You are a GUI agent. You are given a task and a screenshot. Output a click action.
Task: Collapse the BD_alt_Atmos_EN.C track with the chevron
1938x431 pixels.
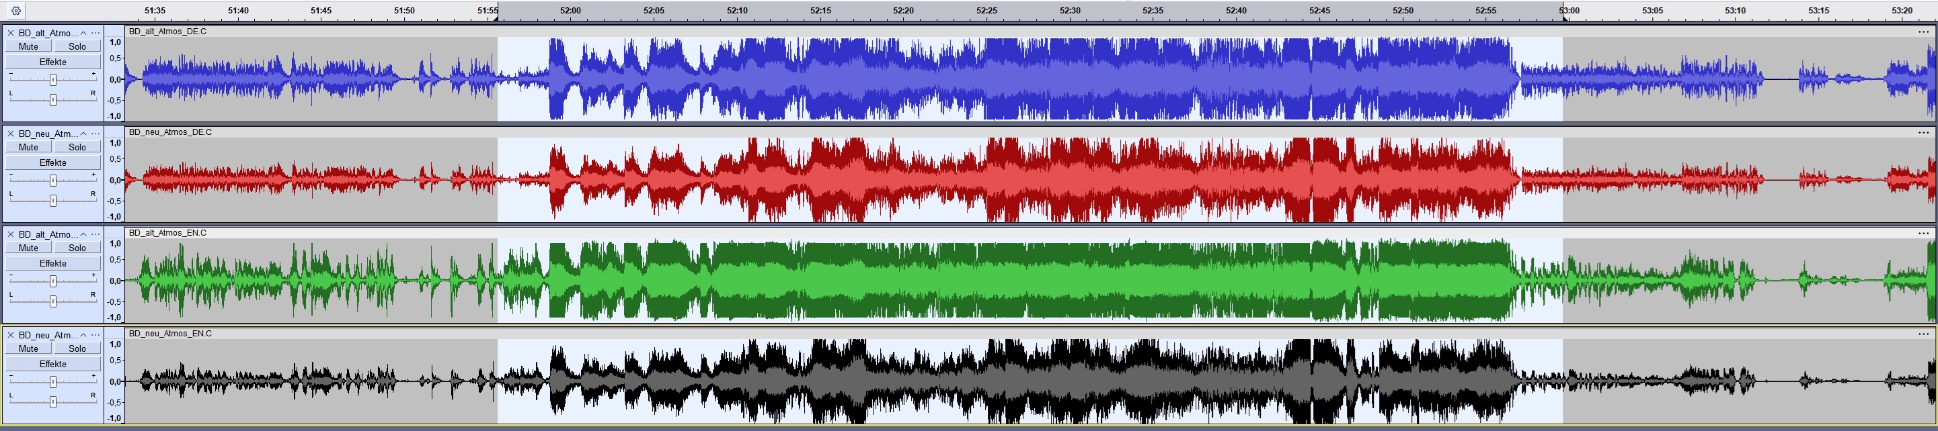coord(83,234)
